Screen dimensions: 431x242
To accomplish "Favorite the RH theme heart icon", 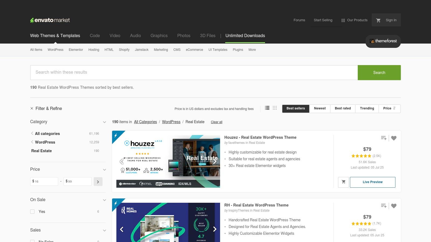I will [394, 206].
